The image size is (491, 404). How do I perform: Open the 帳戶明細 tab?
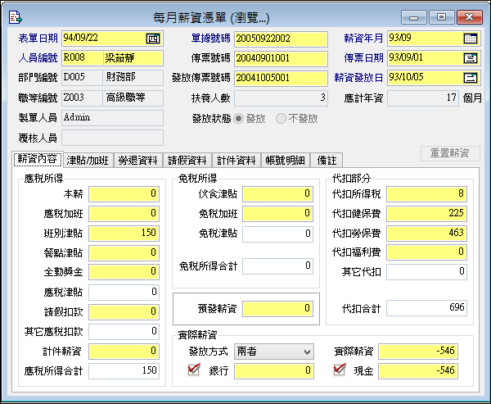click(x=288, y=161)
